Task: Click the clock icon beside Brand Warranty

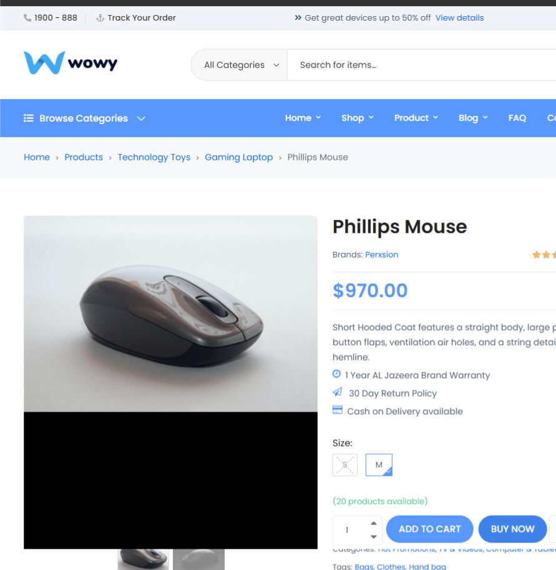Action: point(337,374)
